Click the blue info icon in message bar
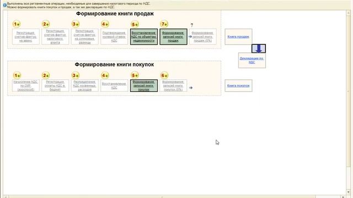The width and height of the screenshot is (353, 198). click(4, 5)
